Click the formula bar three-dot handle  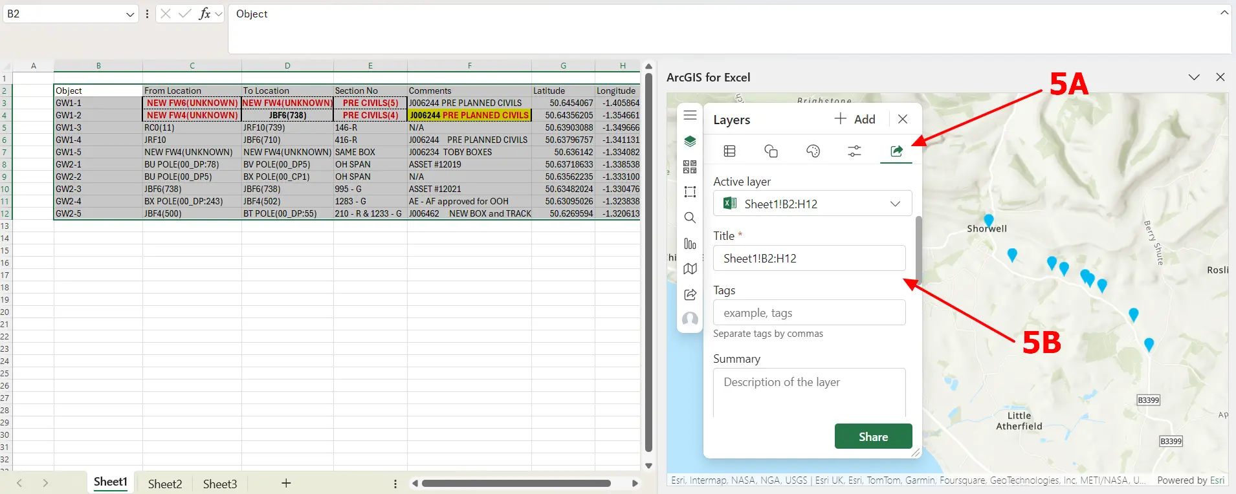pos(148,14)
